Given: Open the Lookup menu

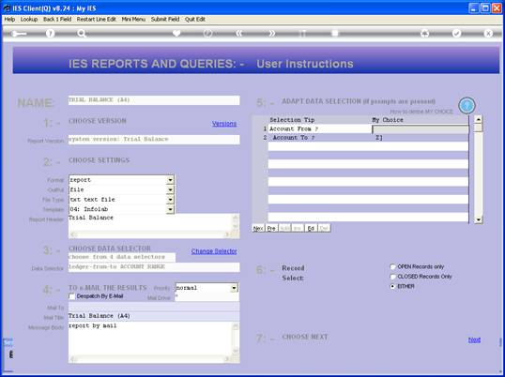Looking at the screenshot, I should point(29,20).
